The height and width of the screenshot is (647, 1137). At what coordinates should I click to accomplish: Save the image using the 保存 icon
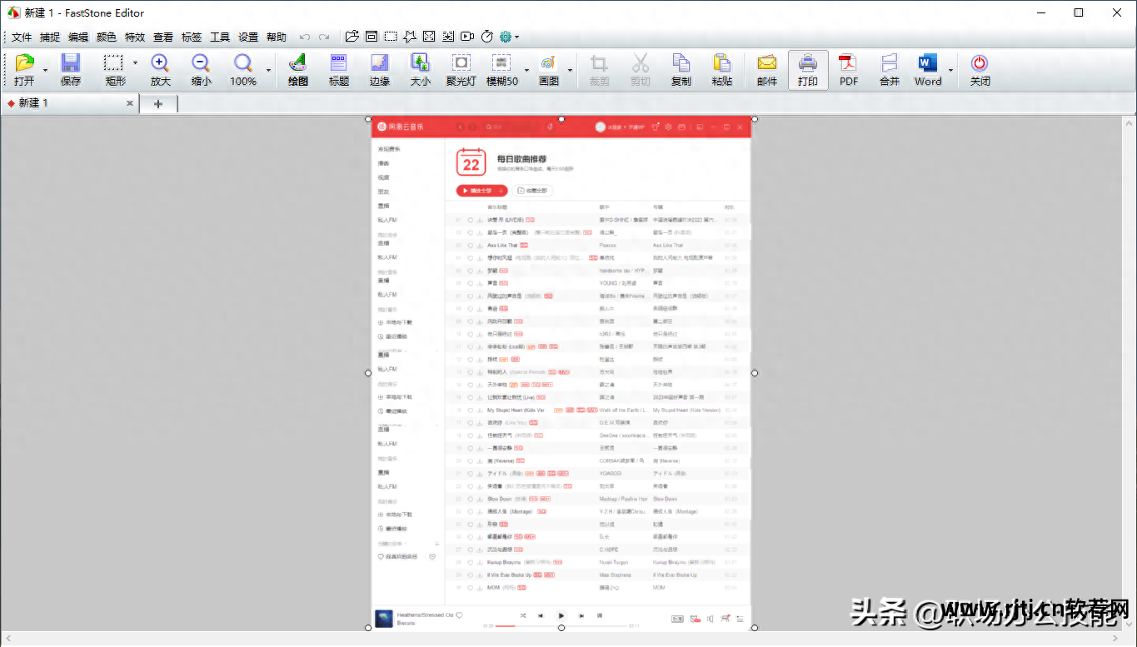70,67
